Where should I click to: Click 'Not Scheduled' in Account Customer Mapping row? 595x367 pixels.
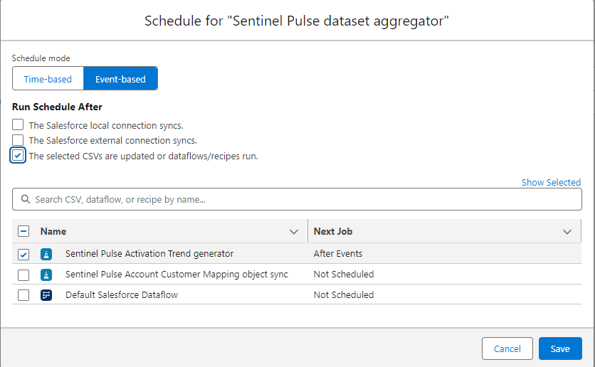[344, 274]
